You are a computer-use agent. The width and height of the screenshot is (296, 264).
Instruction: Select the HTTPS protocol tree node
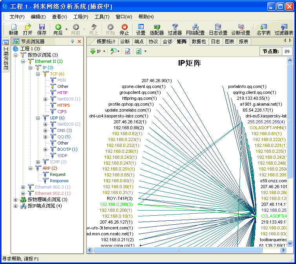tap(63, 105)
